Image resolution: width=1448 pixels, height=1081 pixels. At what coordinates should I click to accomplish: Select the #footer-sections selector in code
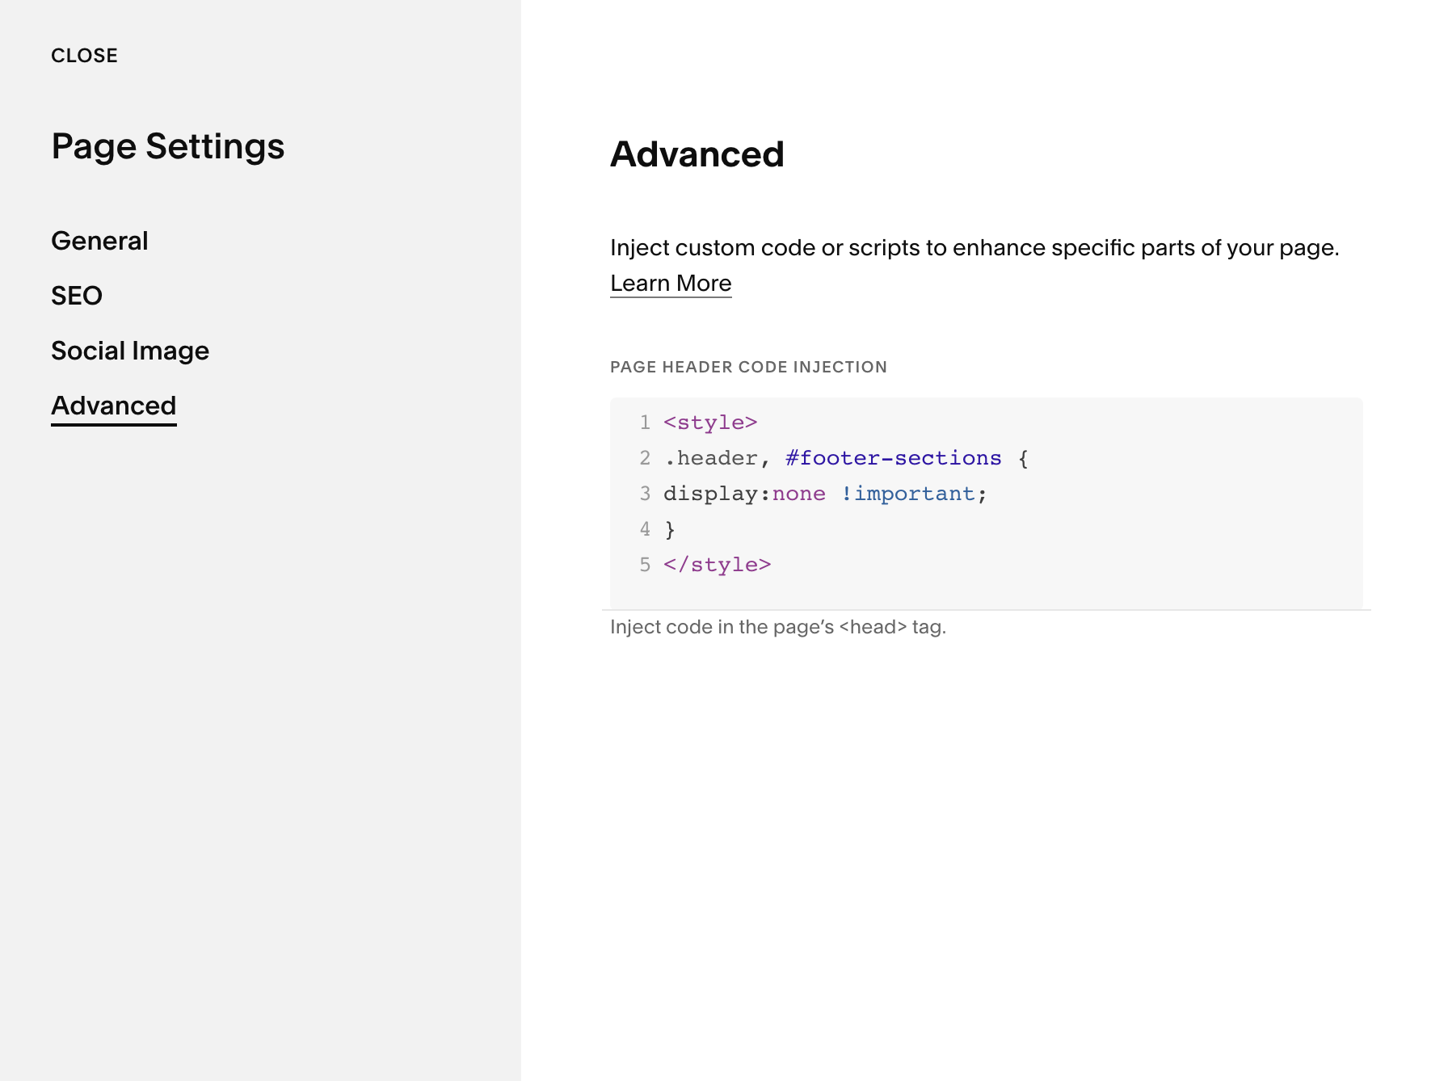tap(892, 456)
